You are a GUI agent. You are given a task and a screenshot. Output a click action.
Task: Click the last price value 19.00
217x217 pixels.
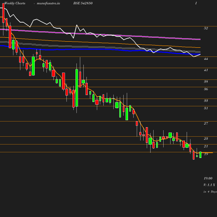click(x=208, y=178)
